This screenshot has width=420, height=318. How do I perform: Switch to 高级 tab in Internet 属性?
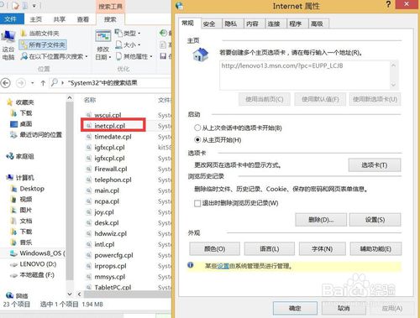point(317,24)
